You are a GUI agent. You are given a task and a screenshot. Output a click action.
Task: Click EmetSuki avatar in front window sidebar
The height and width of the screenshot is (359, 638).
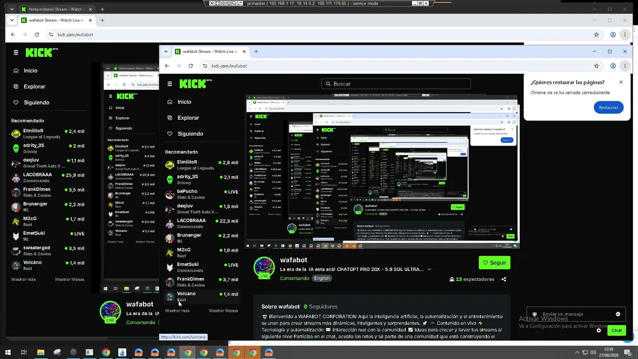tap(169, 267)
